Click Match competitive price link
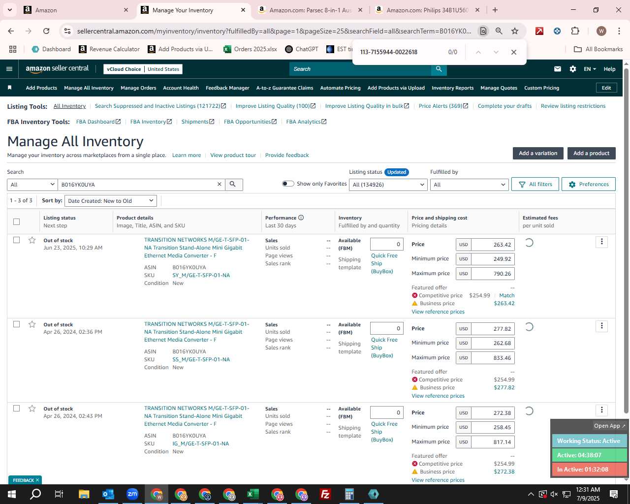Screen dimensions: 630x504 click(507, 295)
